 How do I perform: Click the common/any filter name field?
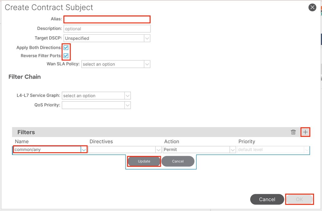[47, 150]
